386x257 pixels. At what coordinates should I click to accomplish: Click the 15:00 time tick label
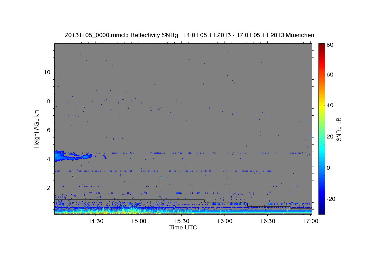tap(139, 221)
